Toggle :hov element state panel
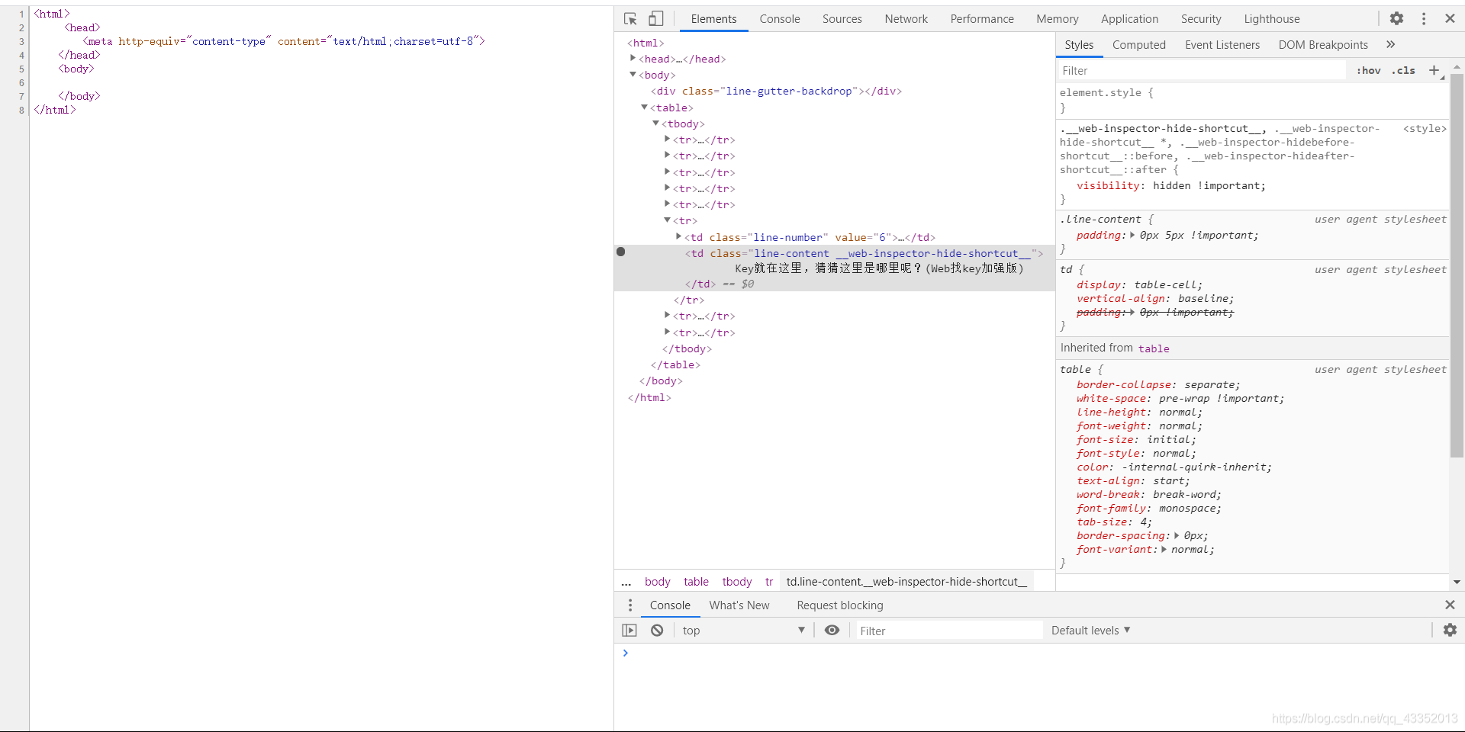The image size is (1465, 732). coord(1369,70)
